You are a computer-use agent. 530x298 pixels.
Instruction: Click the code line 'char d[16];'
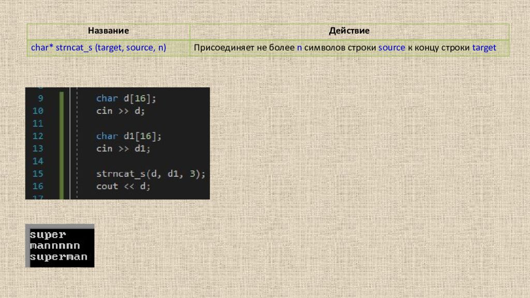126,98
